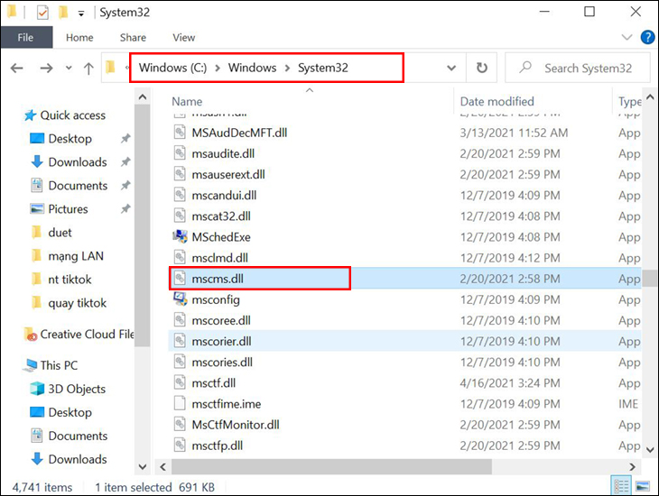659x496 pixels.
Task: Click the System32 breadcrumb segment
Action: pyautogui.click(x=323, y=68)
